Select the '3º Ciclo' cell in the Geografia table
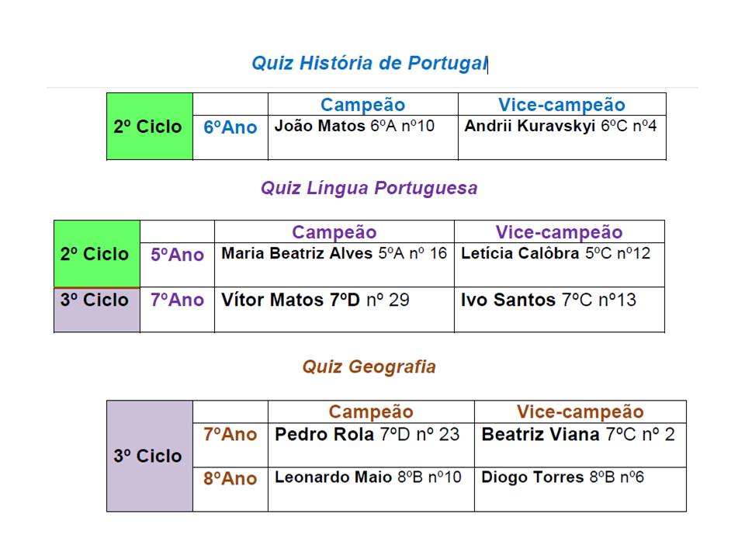This screenshot has height=559, width=745. tap(148, 457)
